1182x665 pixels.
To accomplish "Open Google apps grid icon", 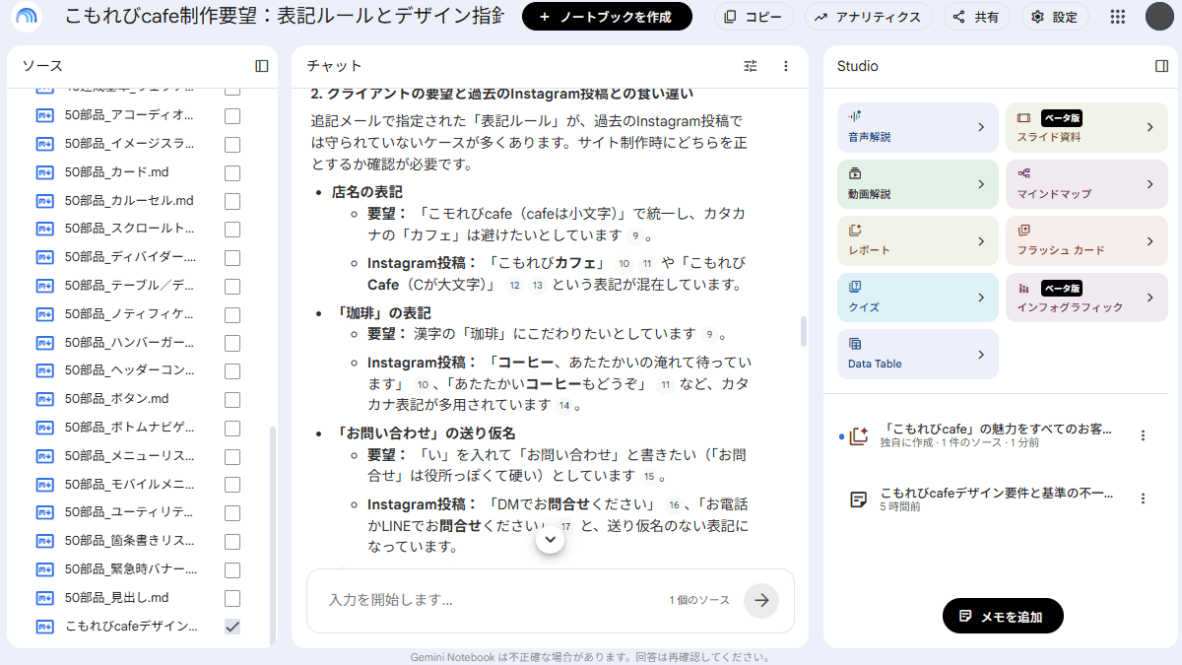I will pyautogui.click(x=1117, y=17).
